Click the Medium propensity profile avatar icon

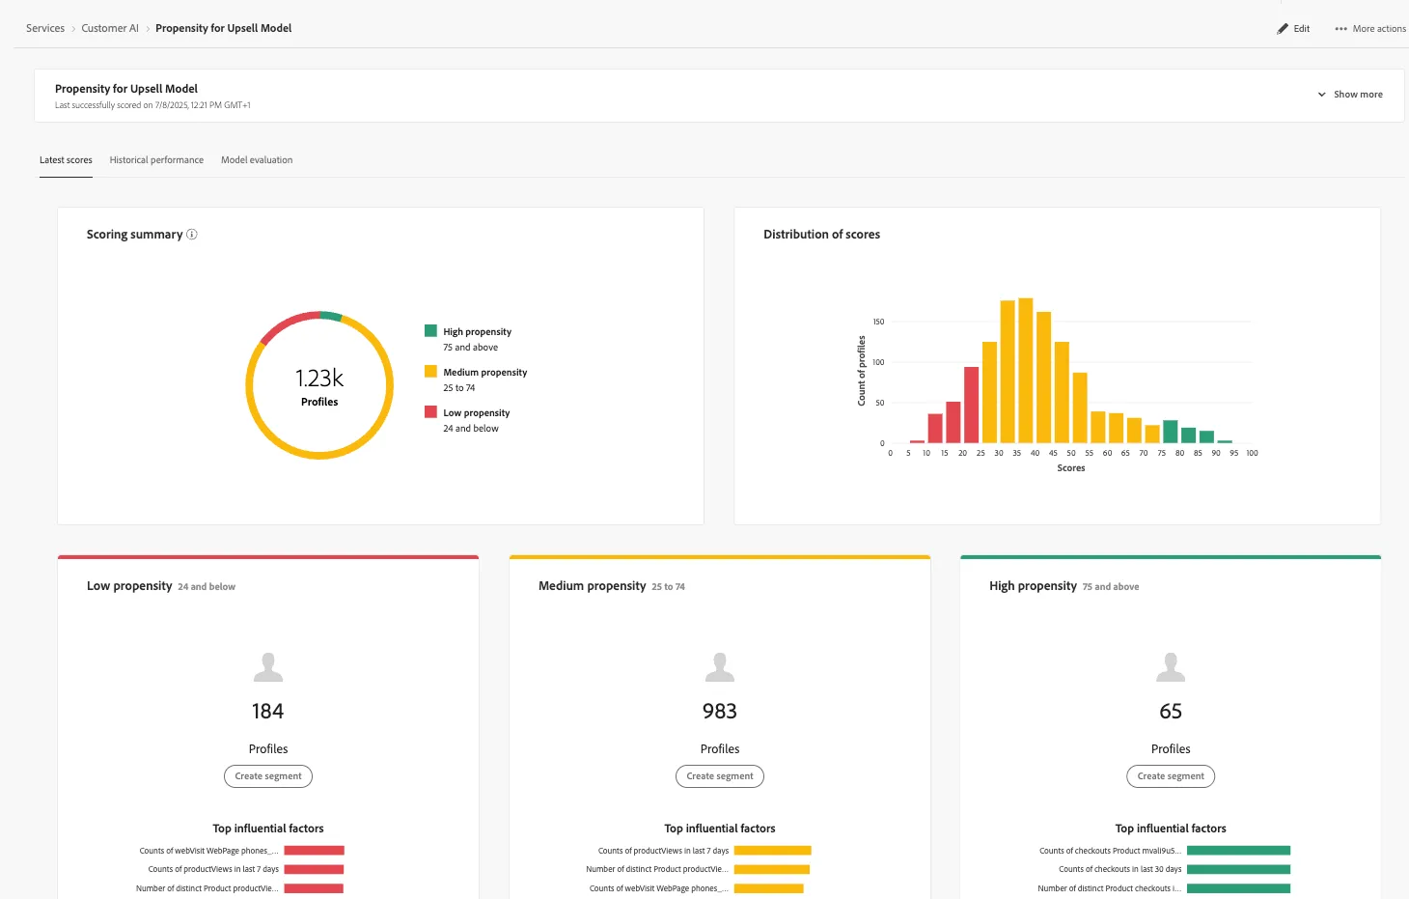(720, 667)
